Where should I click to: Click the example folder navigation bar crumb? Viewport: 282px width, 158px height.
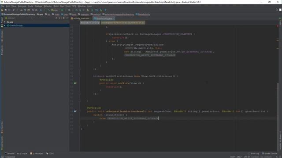(83, 14)
